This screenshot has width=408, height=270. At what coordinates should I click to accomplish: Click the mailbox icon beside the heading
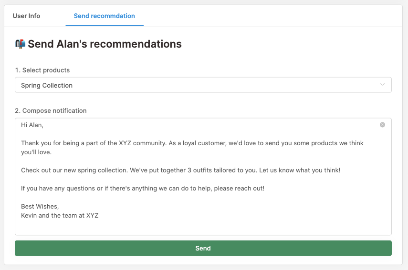pyautogui.click(x=20, y=44)
